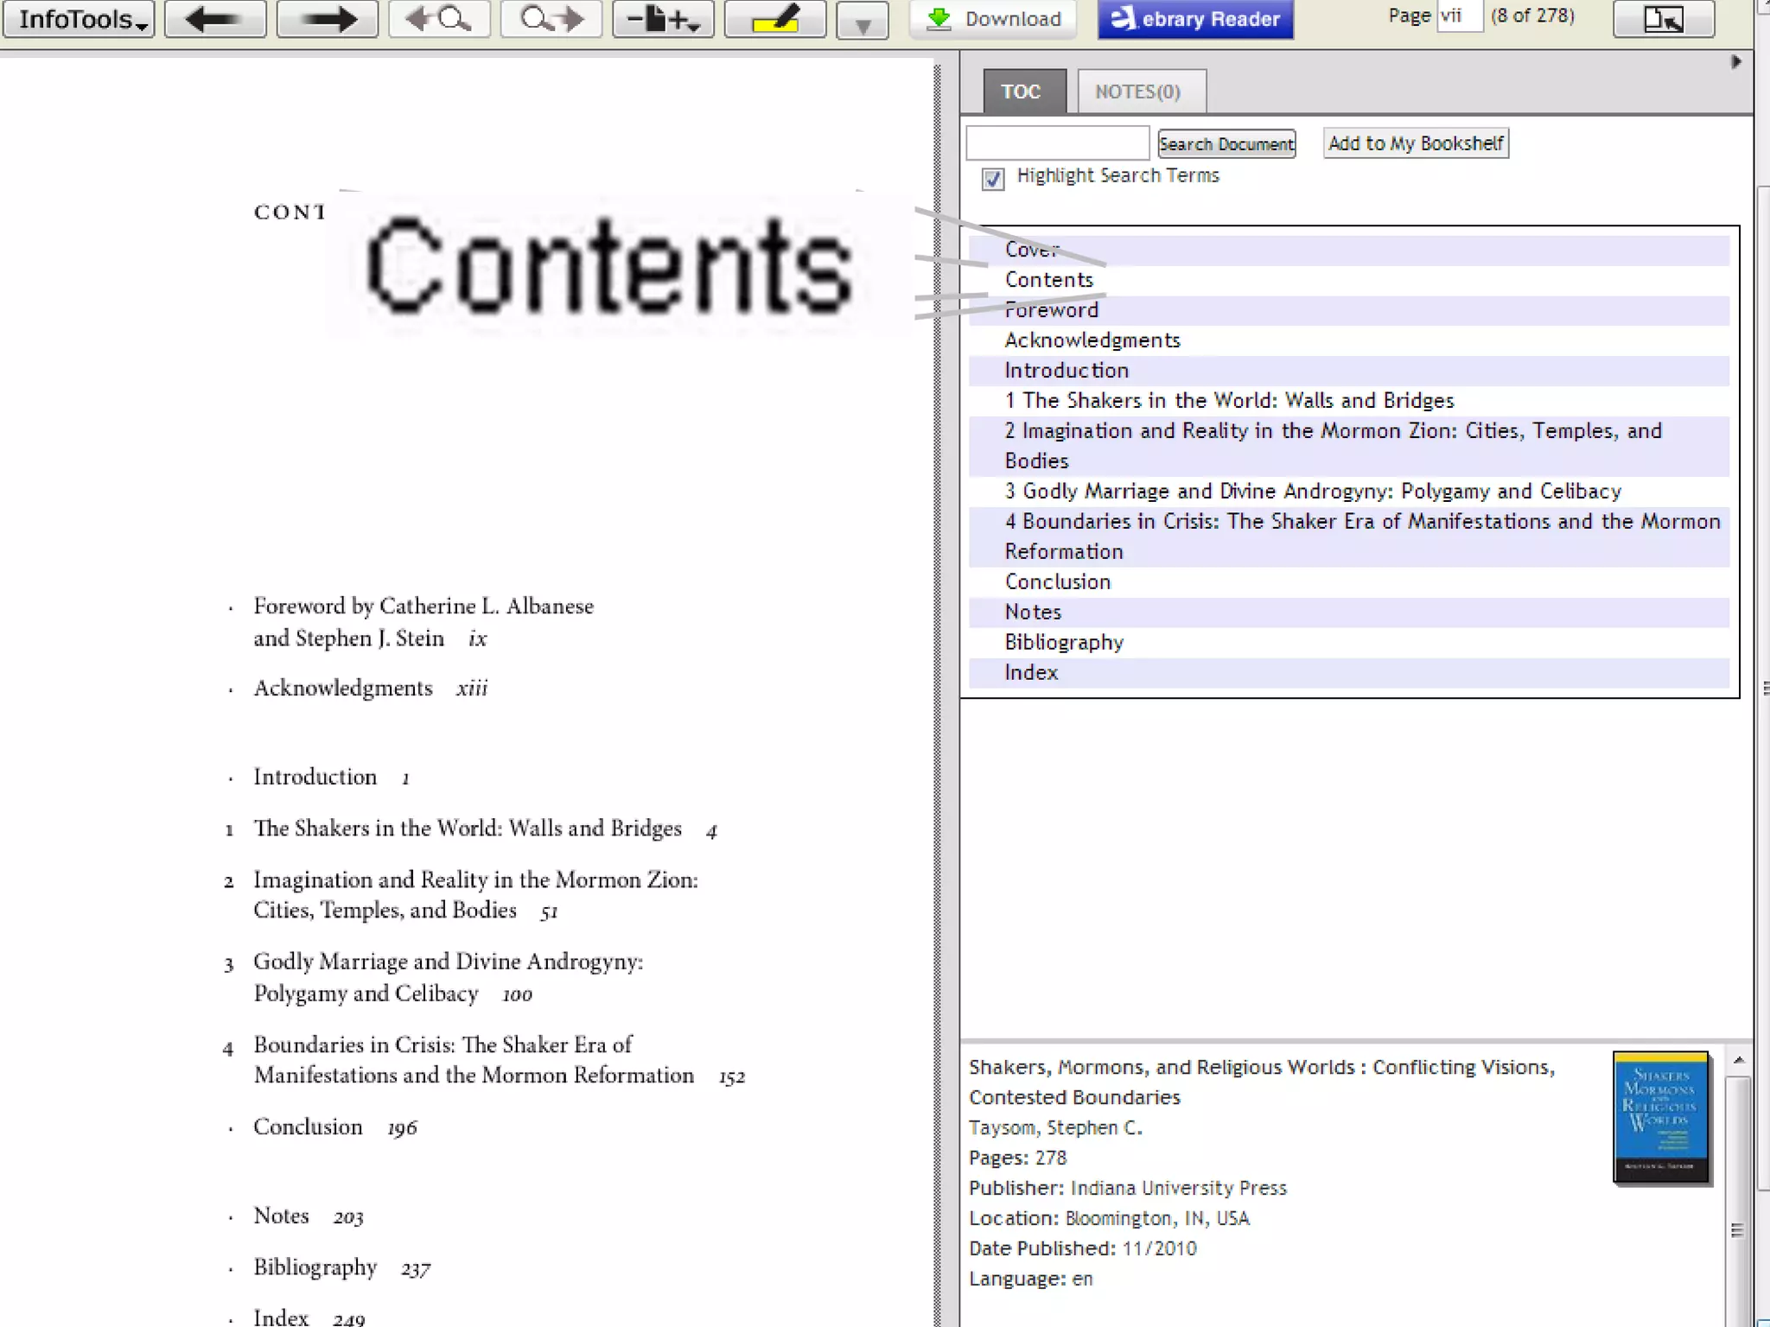Click the highlighter tool icon
The height and width of the screenshot is (1327, 1770).
pyautogui.click(x=774, y=19)
